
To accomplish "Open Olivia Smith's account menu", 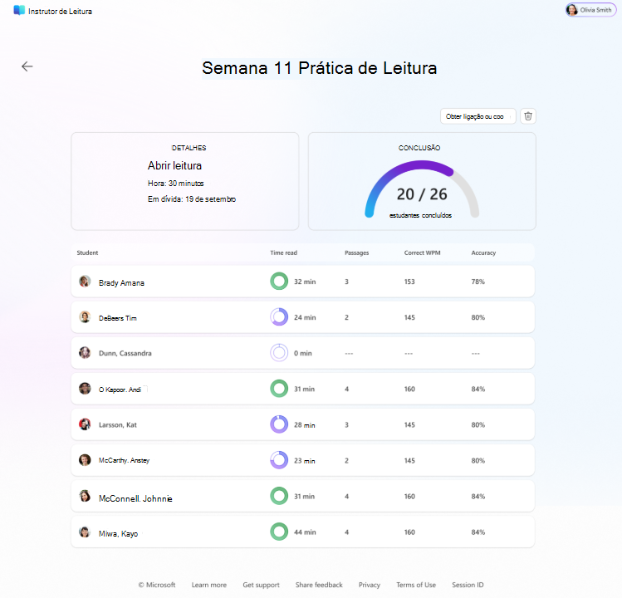I will point(590,10).
